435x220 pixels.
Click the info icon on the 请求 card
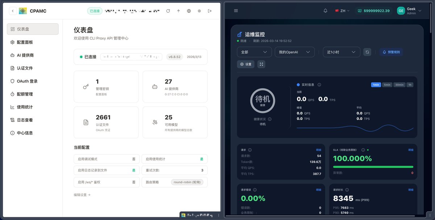pyautogui.click(x=250, y=150)
